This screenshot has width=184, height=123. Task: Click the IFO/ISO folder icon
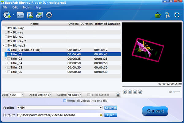[x=20, y=15]
